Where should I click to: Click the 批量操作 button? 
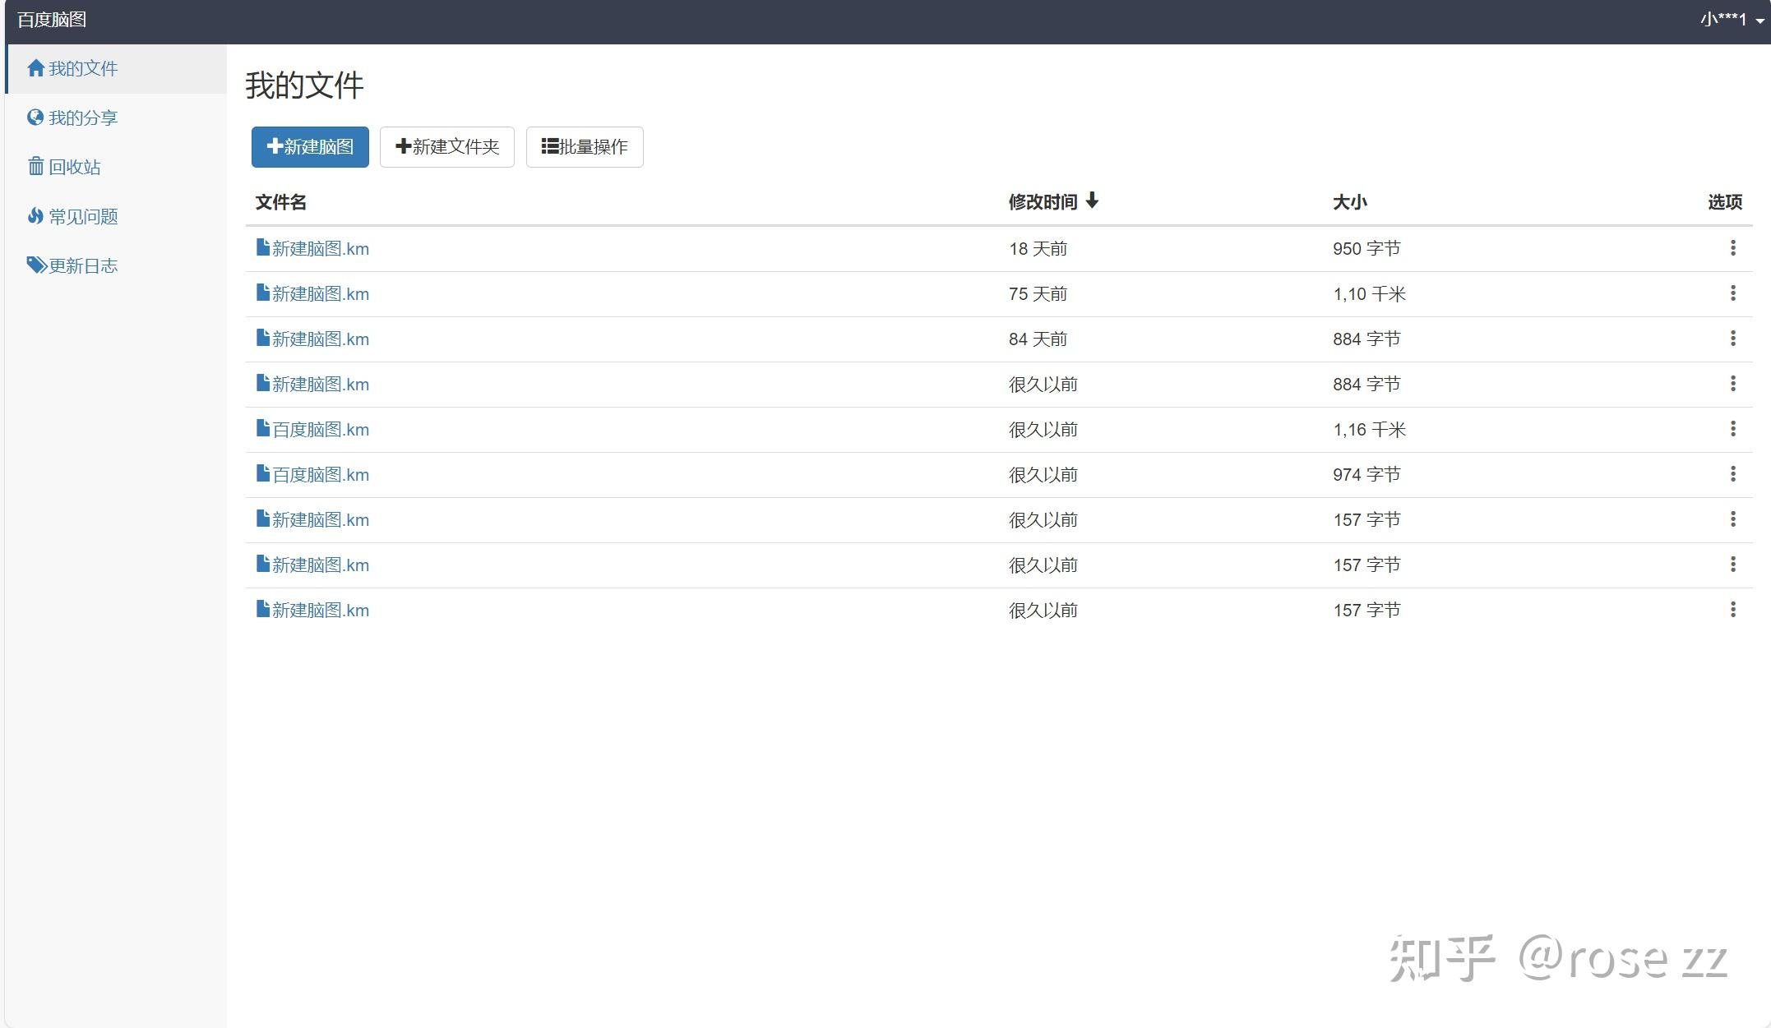tap(585, 147)
